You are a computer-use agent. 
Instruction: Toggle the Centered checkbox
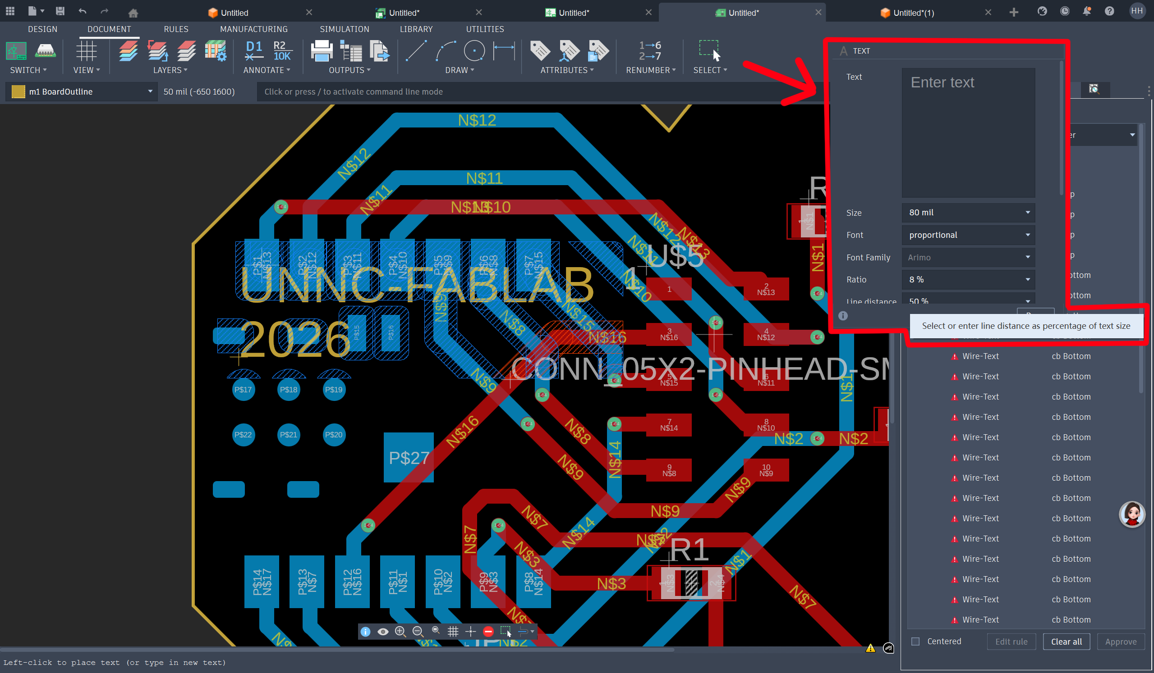pos(915,641)
